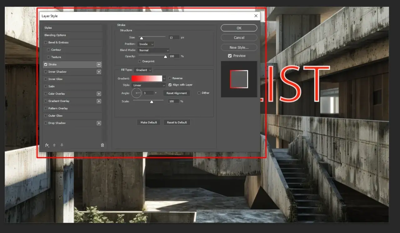The height and width of the screenshot is (233, 400).
Task: Click the Cancel button
Action: coord(239,37)
